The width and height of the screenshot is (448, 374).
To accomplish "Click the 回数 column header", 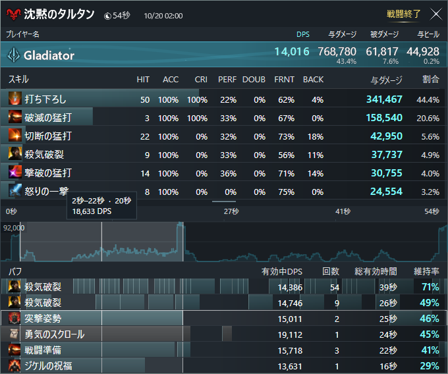I will coord(331,271).
